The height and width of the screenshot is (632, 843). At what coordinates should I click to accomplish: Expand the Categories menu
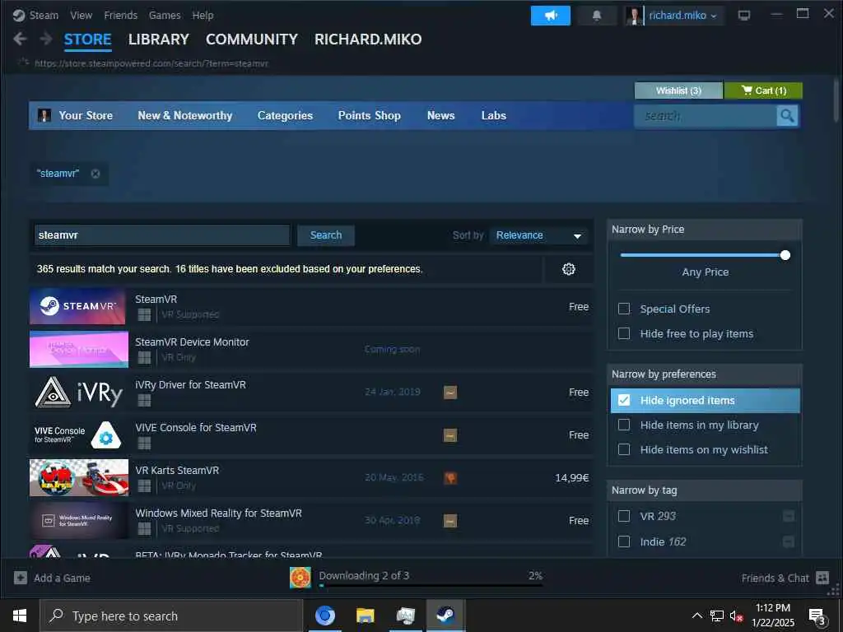tap(285, 115)
